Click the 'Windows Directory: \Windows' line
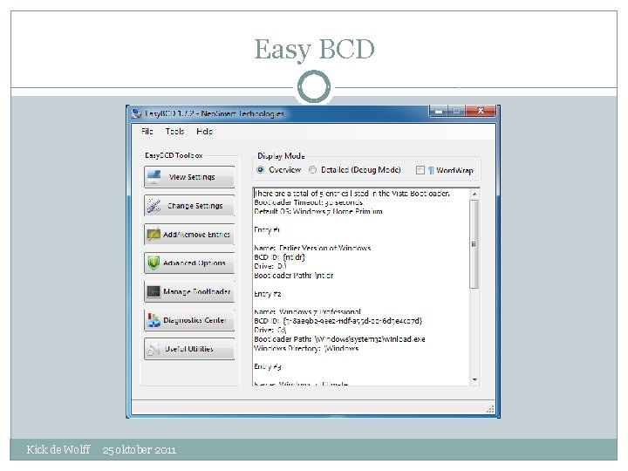The image size is (628, 471). [306, 348]
